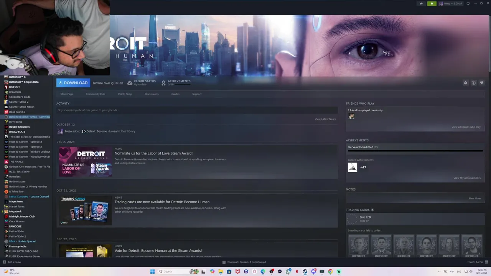The image size is (491, 276).
Task: Switch Steam to Big Picture mode icon
Action: coord(468,3)
